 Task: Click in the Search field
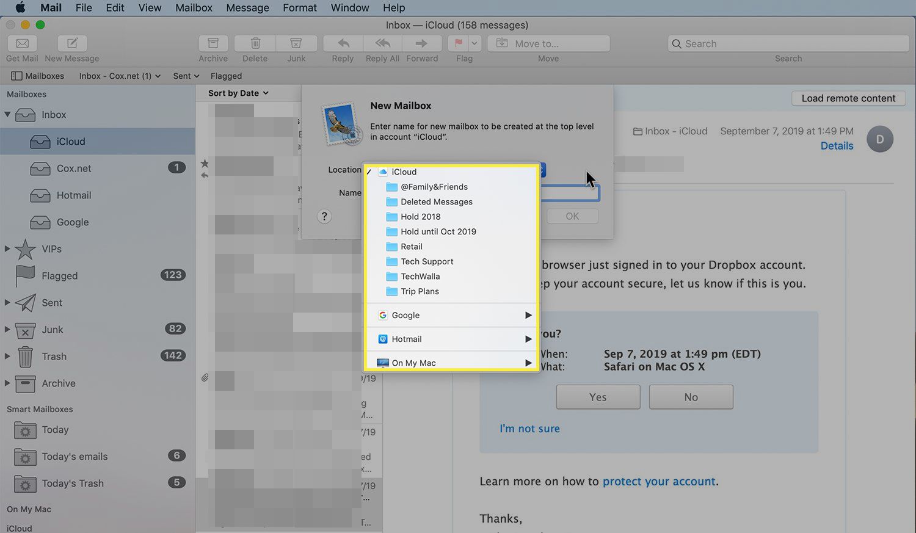[788, 43]
